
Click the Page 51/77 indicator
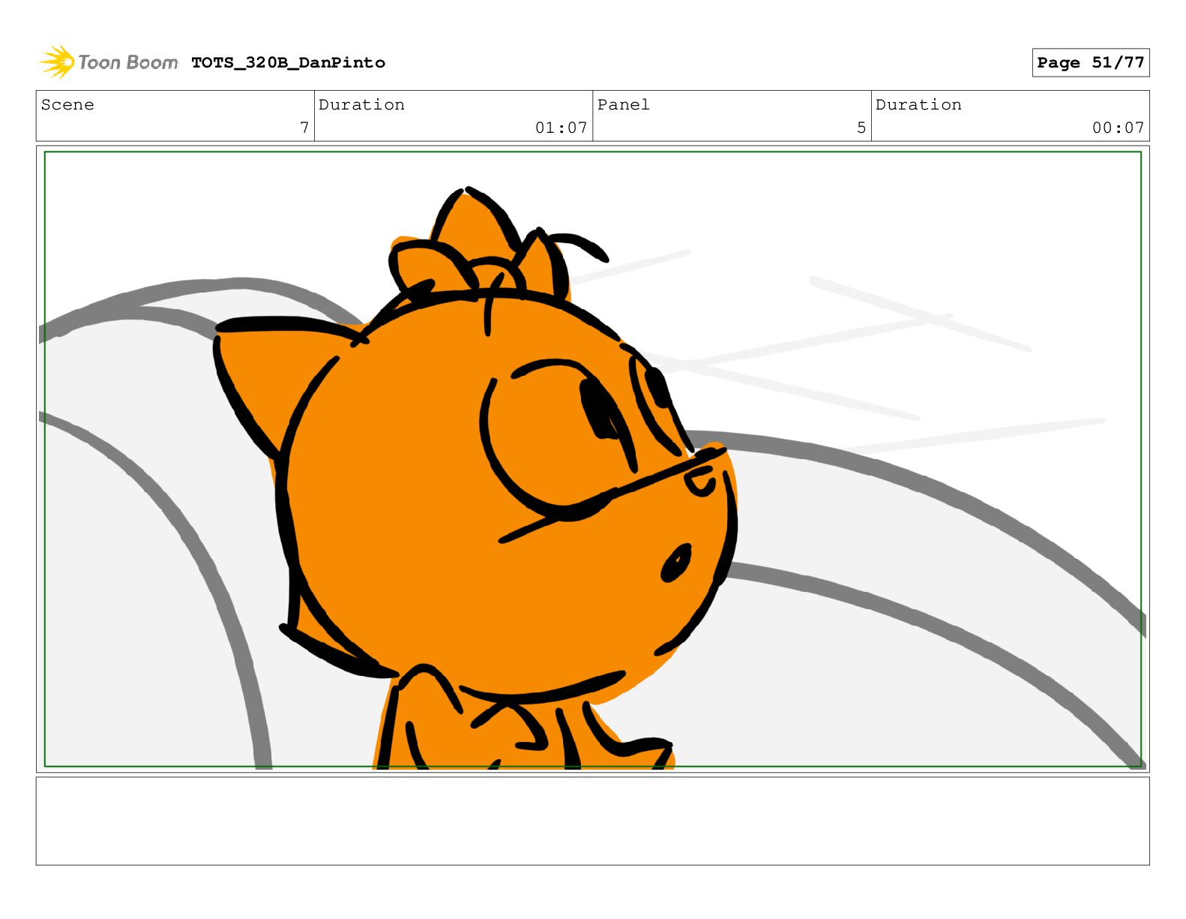tap(1090, 63)
